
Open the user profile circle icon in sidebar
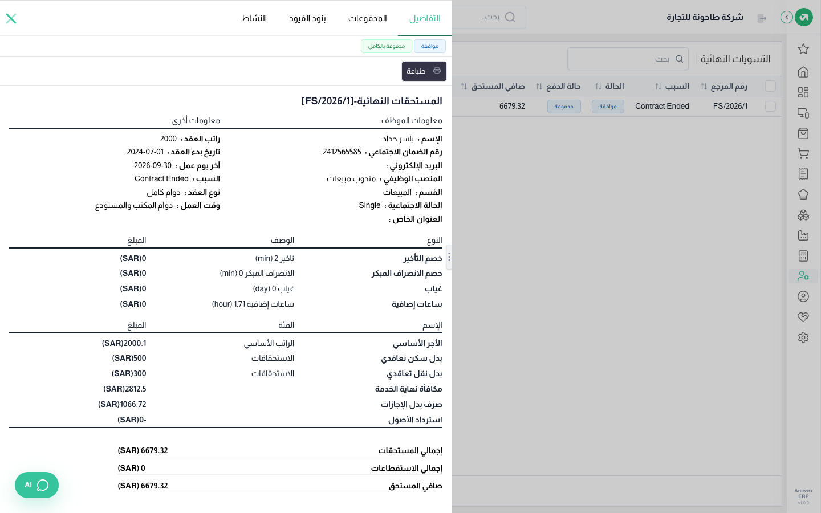coord(803,296)
